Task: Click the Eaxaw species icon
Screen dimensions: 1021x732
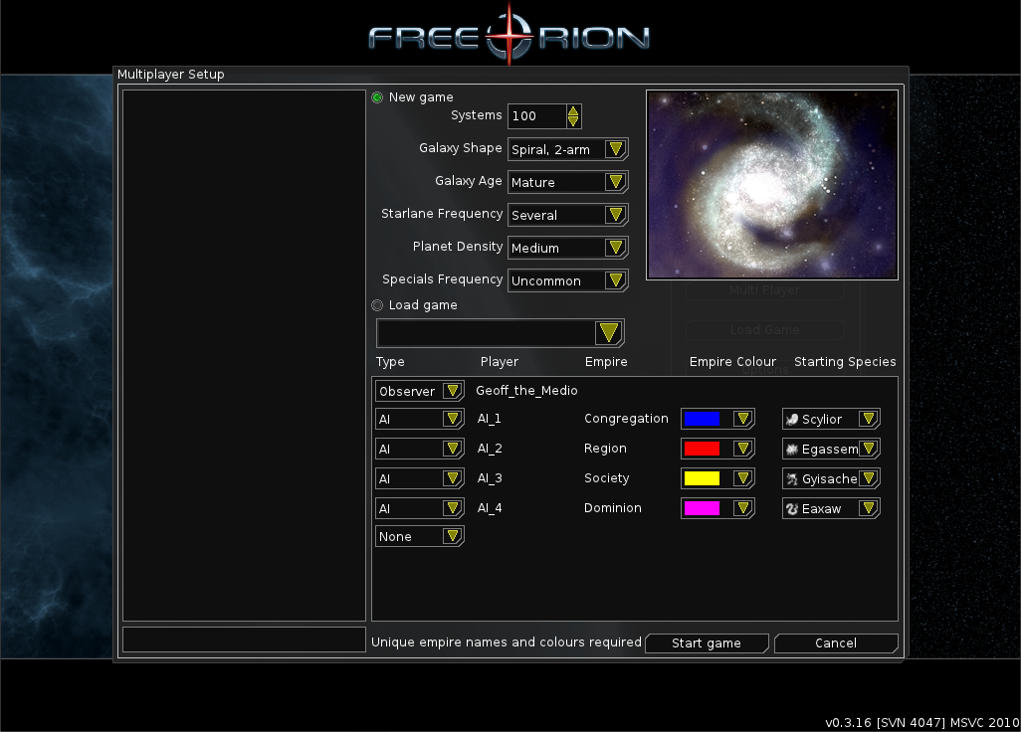Action: (792, 509)
